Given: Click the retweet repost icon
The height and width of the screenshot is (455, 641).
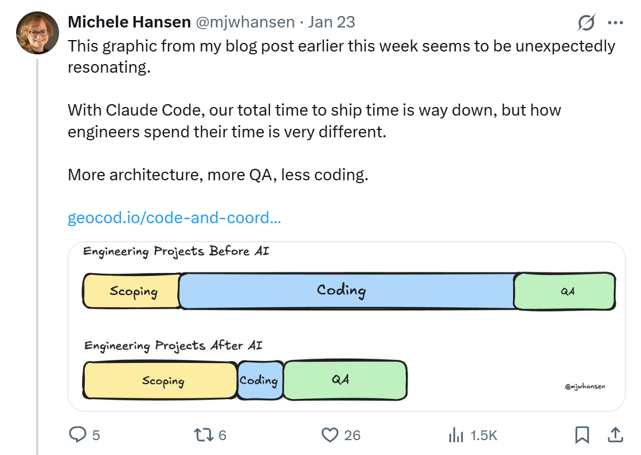Looking at the screenshot, I should pyautogui.click(x=204, y=435).
